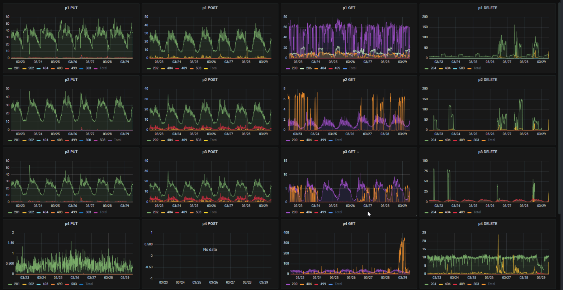
Task: Click the 202 color swatch in p2 POST legend
Action: tap(149, 140)
